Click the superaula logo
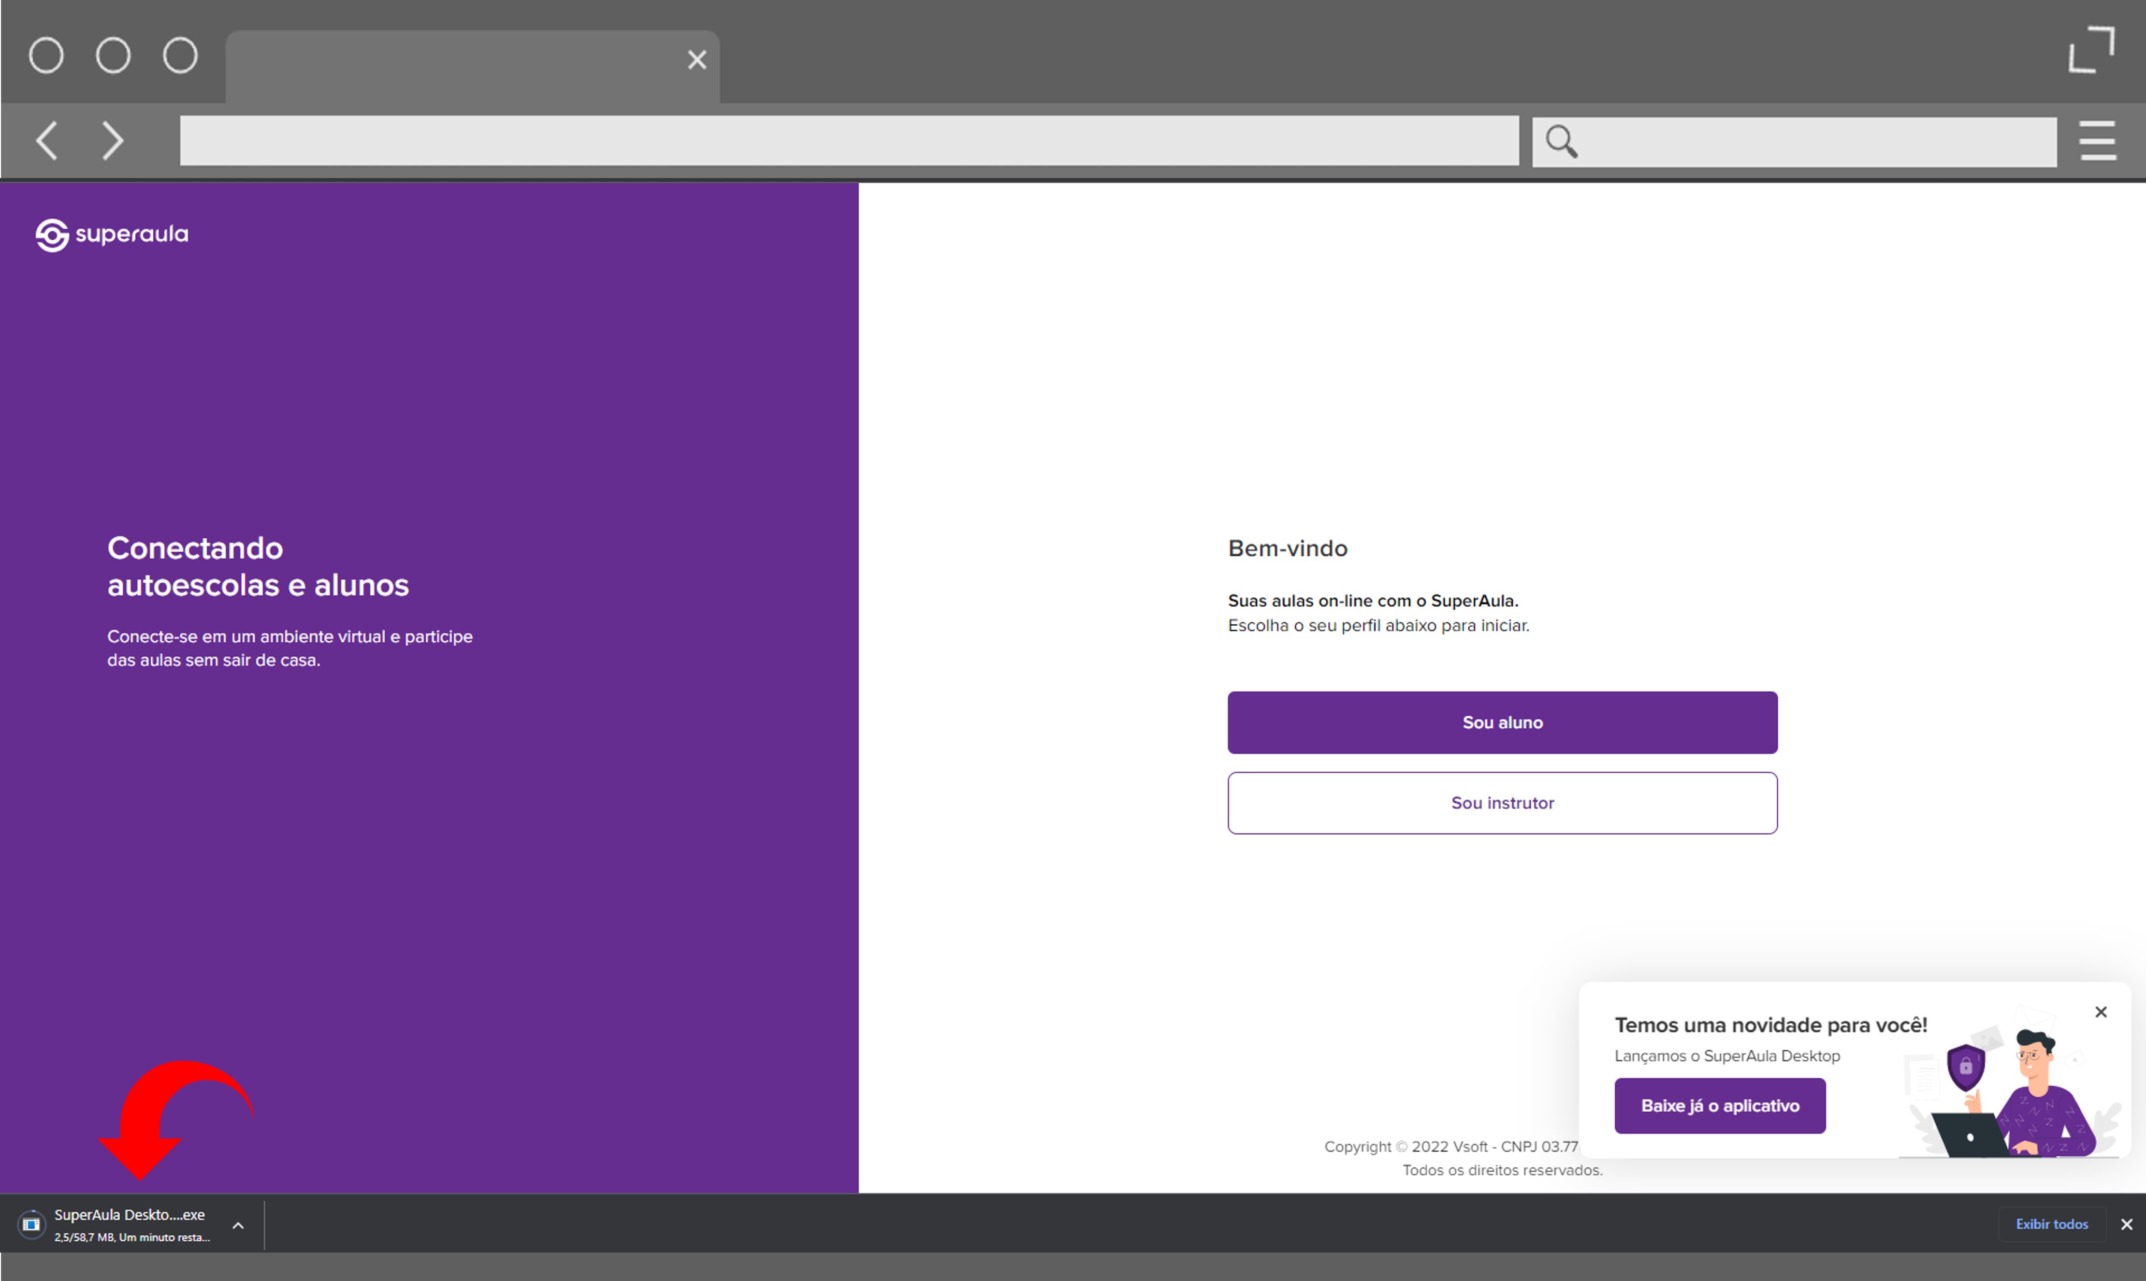Image resolution: width=2146 pixels, height=1281 pixels. coord(112,235)
